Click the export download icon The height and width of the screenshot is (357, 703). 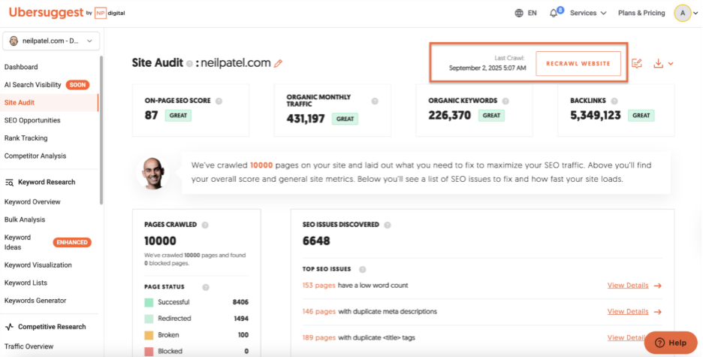click(658, 64)
